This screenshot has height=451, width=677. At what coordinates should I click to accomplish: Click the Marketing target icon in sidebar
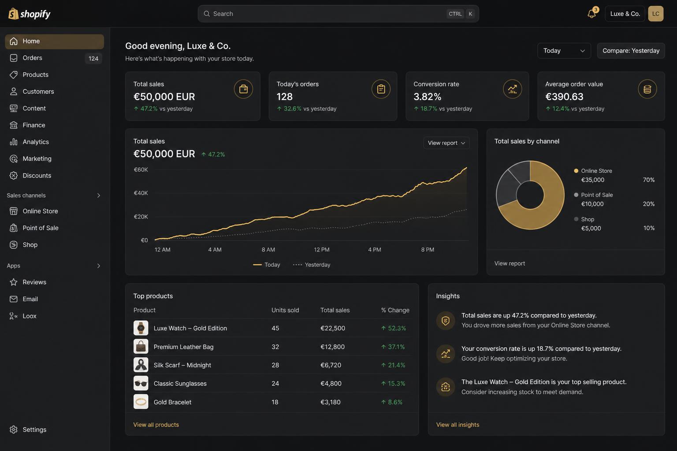14,159
